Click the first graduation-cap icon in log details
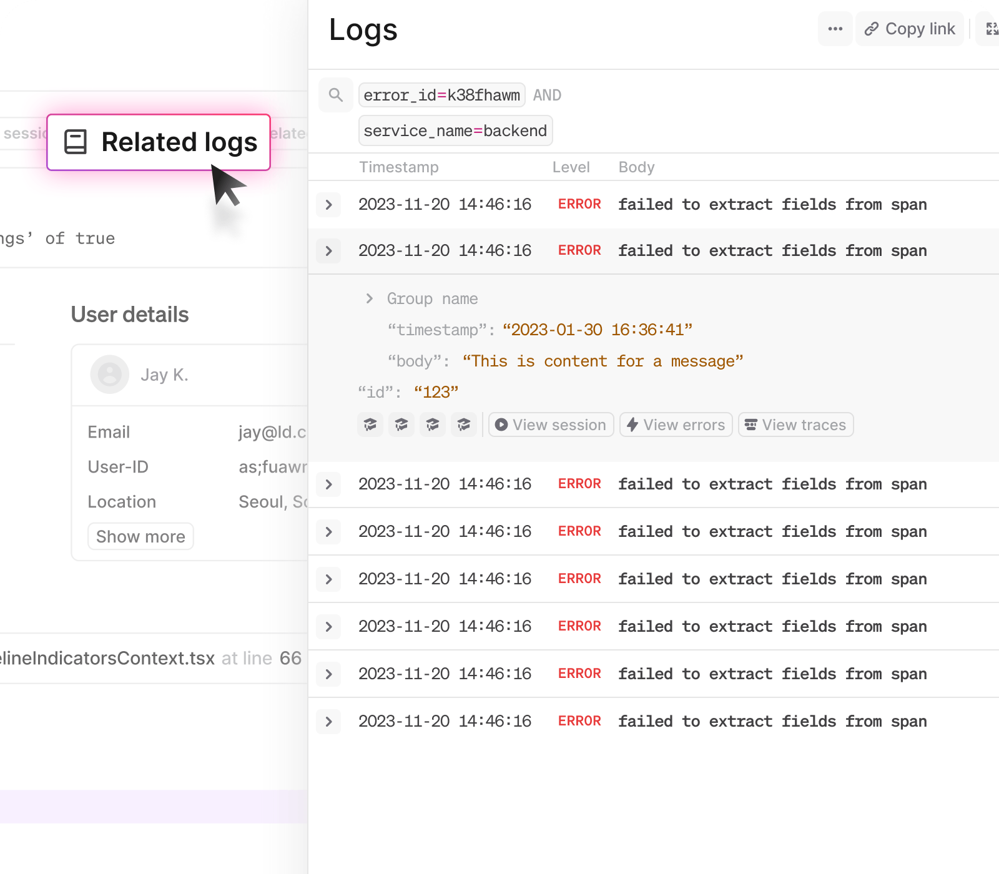The image size is (999, 874). 370,425
